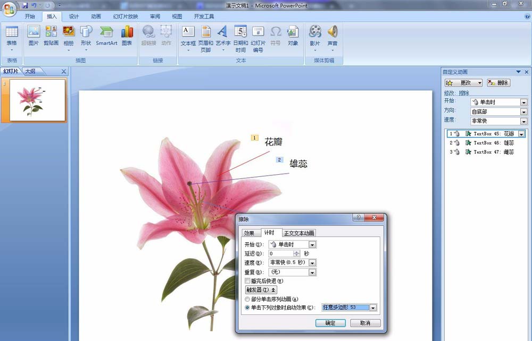Click the Office button logo
Screen dimensions: 532x341
(9, 9)
